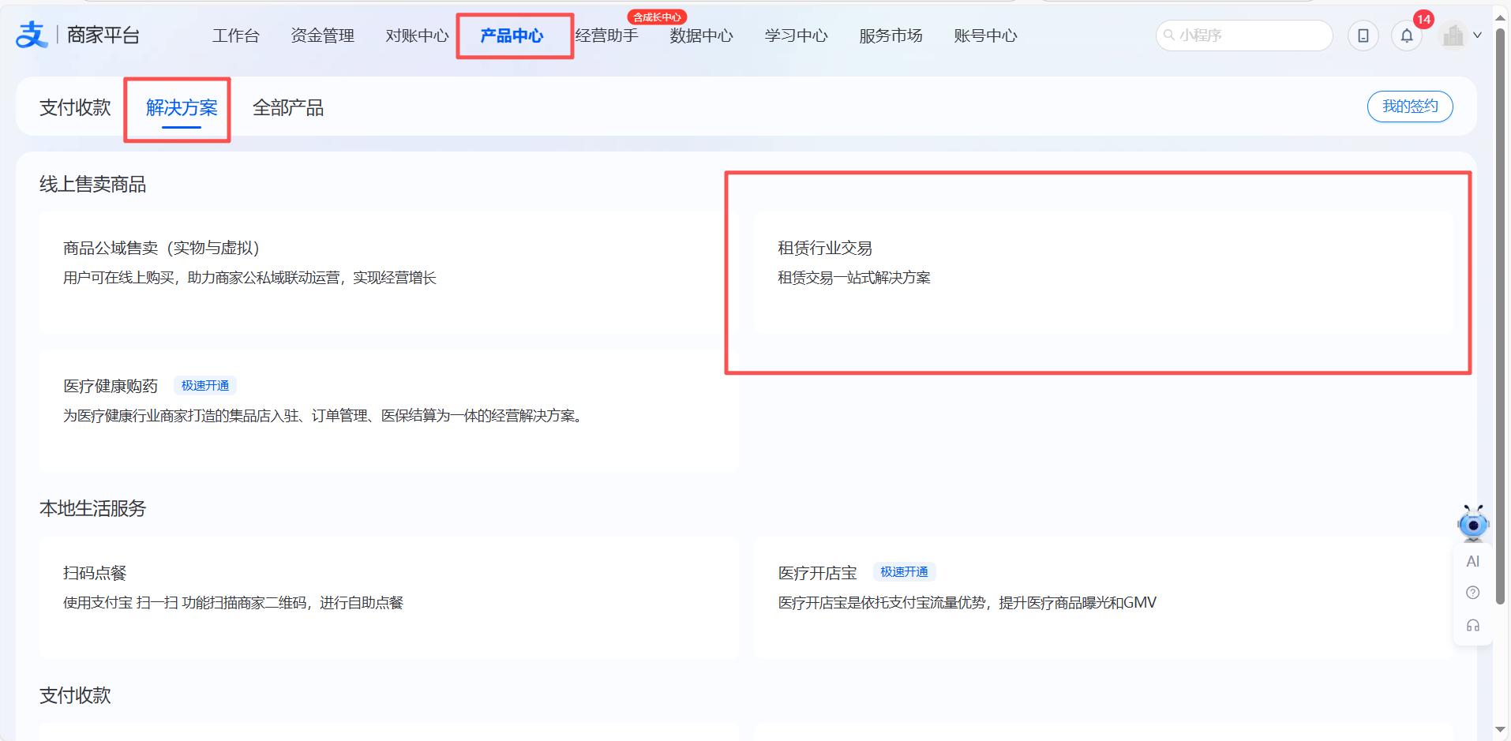The width and height of the screenshot is (1511, 741).
Task: Click 极速开通 tag beside 医疗开店宝
Action: (904, 571)
